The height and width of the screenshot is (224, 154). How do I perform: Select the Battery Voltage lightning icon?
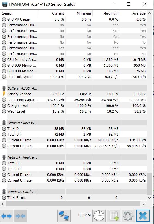click(x=4, y=94)
